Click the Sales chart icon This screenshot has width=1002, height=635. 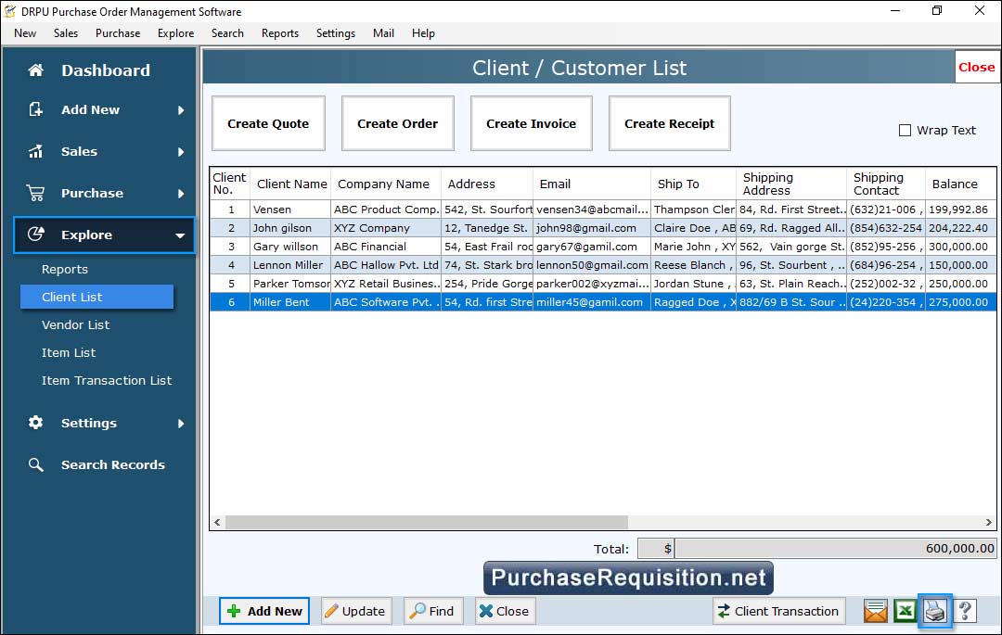[x=36, y=151]
